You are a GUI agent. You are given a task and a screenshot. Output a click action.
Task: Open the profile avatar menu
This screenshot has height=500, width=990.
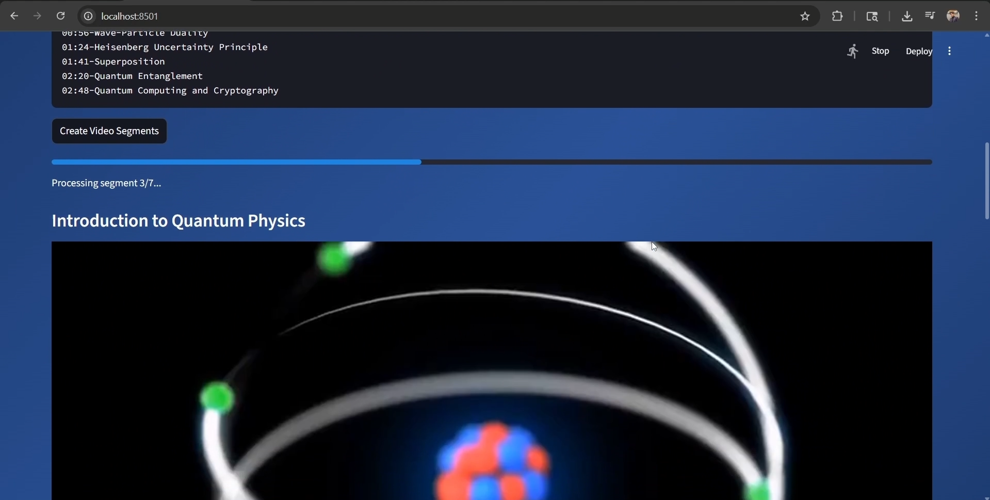coord(954,16)
